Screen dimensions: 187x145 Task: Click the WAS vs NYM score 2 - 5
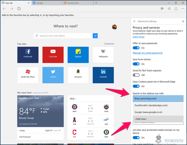tap(90, 108)
